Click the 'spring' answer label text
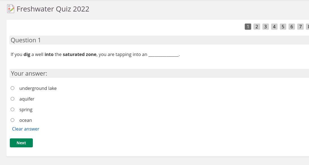The image size is (309, 165). click(26, 110)
